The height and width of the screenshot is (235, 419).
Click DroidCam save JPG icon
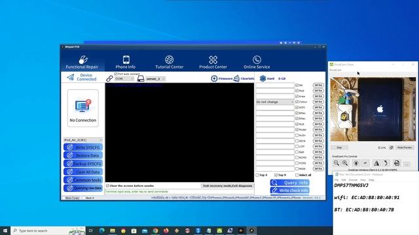pyautogui.click(x=397, y=163)
